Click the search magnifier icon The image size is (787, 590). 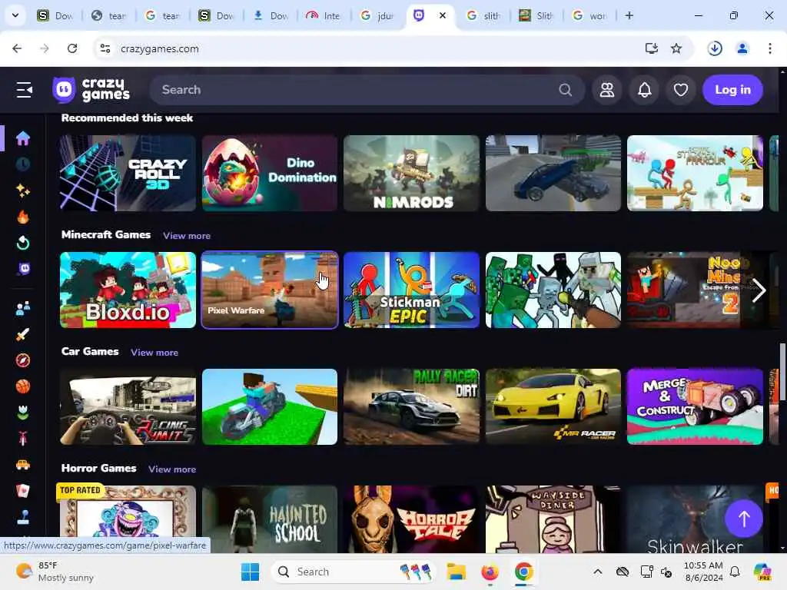565,90
